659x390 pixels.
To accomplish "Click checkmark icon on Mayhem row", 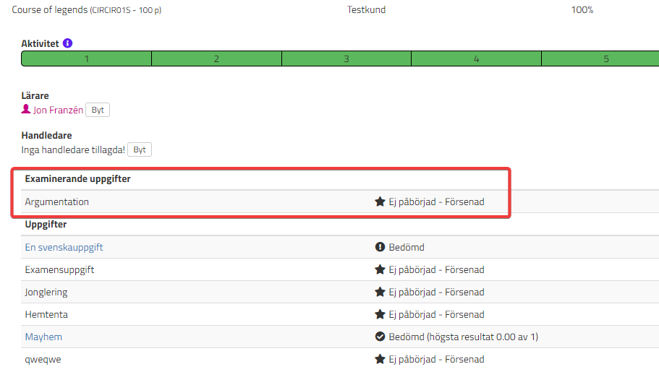I will 380,337.
